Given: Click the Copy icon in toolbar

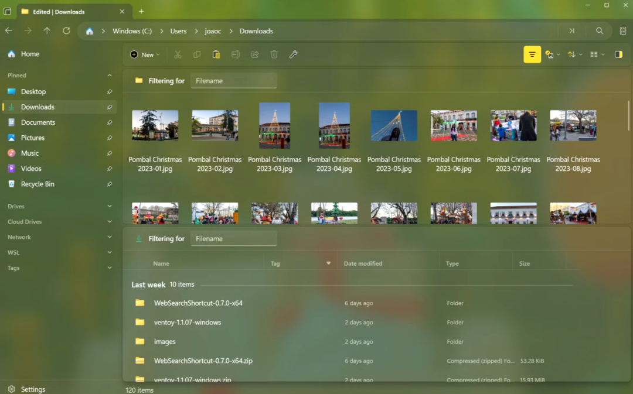Looking at the screenshot, I should (x=197, y=54).
